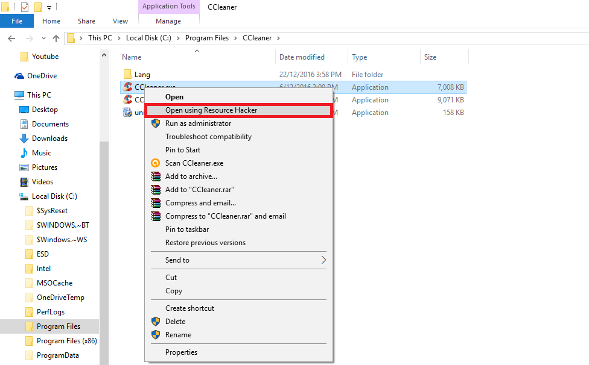Choose Create shortcut option
The image size is (589, 365).
coord(238,308)
